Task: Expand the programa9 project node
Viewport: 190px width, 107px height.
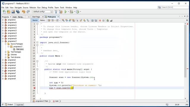Action: (x=3, y=79)
